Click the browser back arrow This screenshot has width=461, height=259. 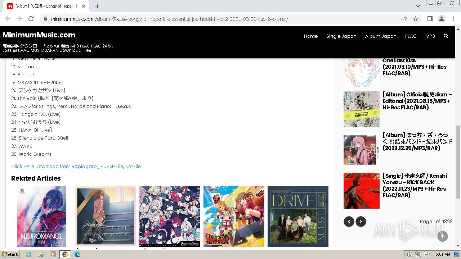(8, 19)
